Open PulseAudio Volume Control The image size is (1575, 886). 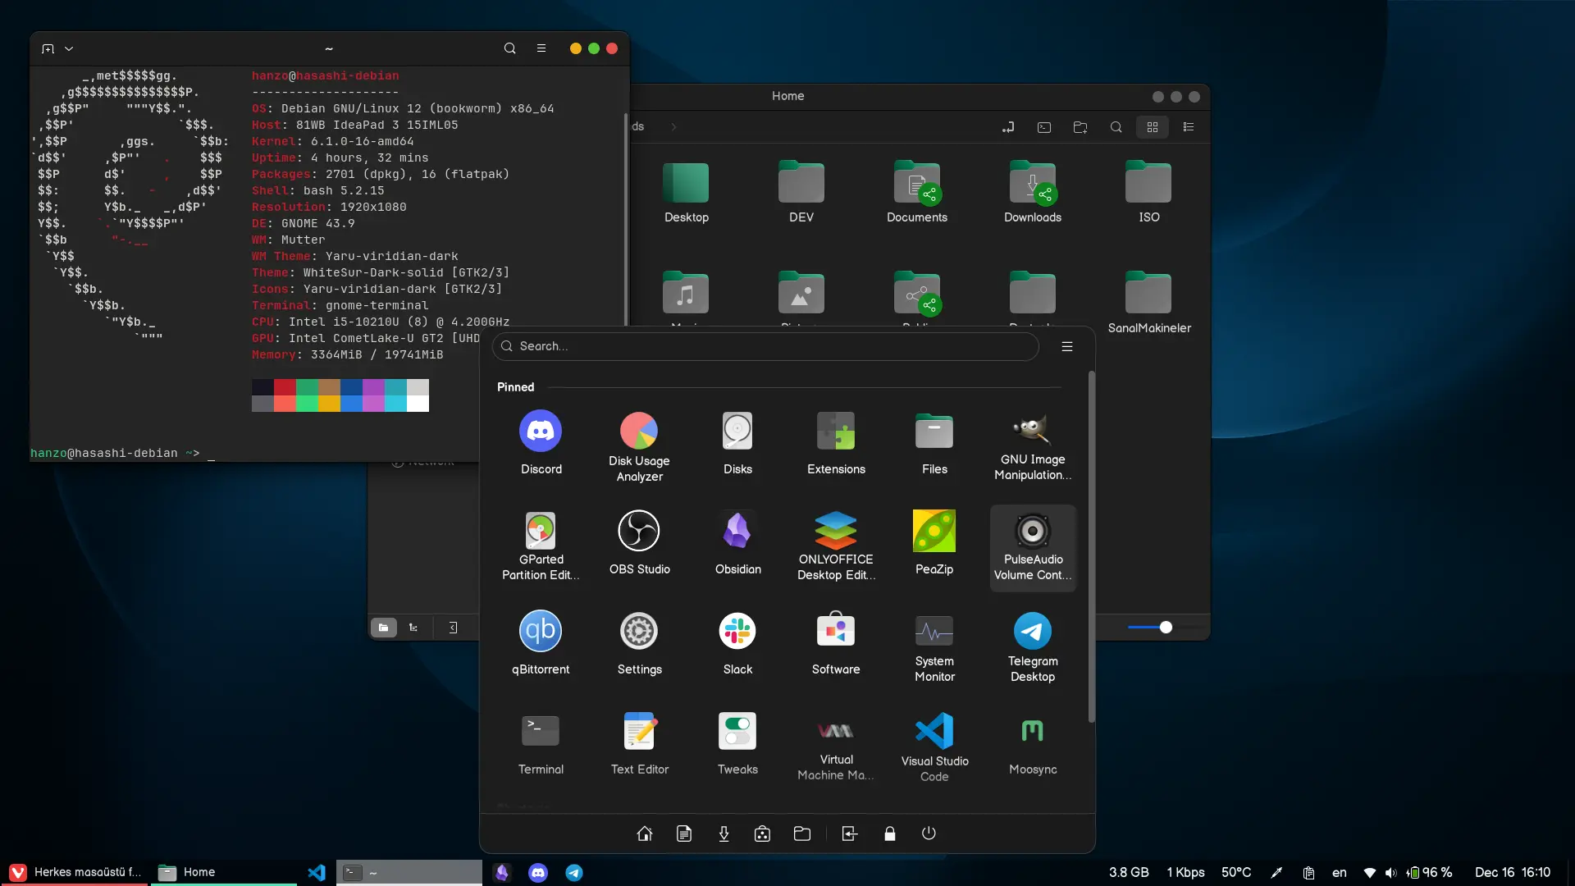pyautogui.click(x=1033, y=547)
